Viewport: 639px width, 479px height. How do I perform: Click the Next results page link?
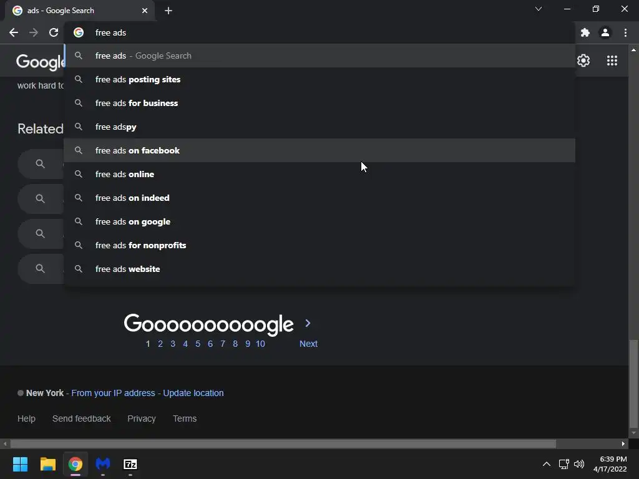click(308, 344)
